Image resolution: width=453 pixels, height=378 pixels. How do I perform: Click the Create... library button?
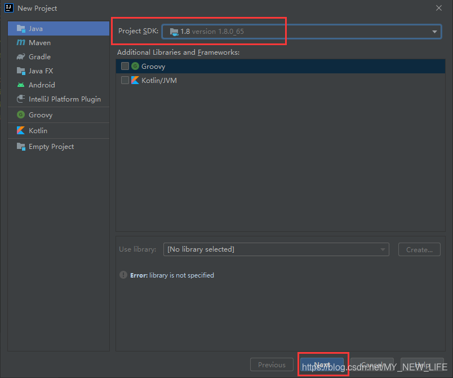pyautogui.click(x=419, y=249)
